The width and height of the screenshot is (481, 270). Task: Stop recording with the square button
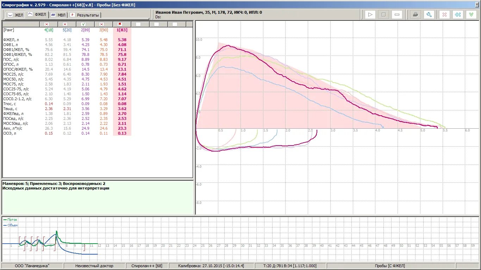click(x=383, y=15)
